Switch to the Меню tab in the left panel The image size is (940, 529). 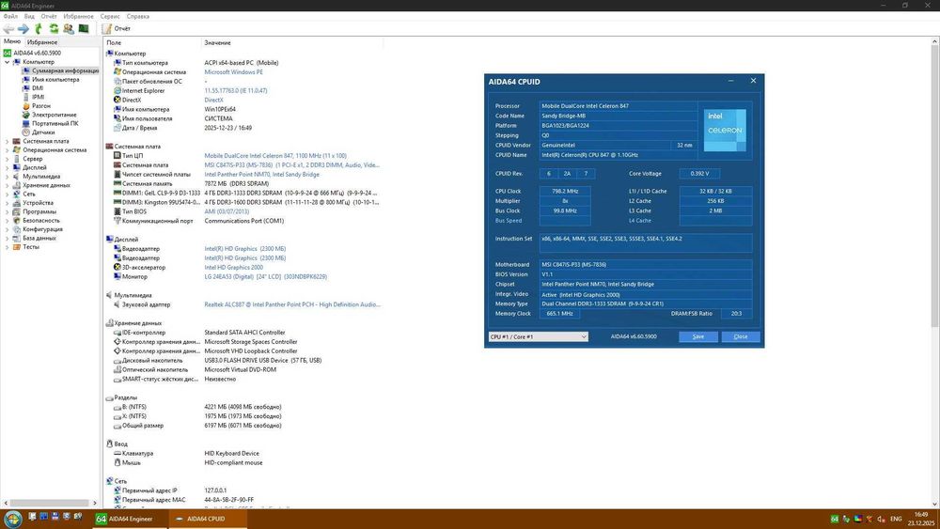pos(12,41)
